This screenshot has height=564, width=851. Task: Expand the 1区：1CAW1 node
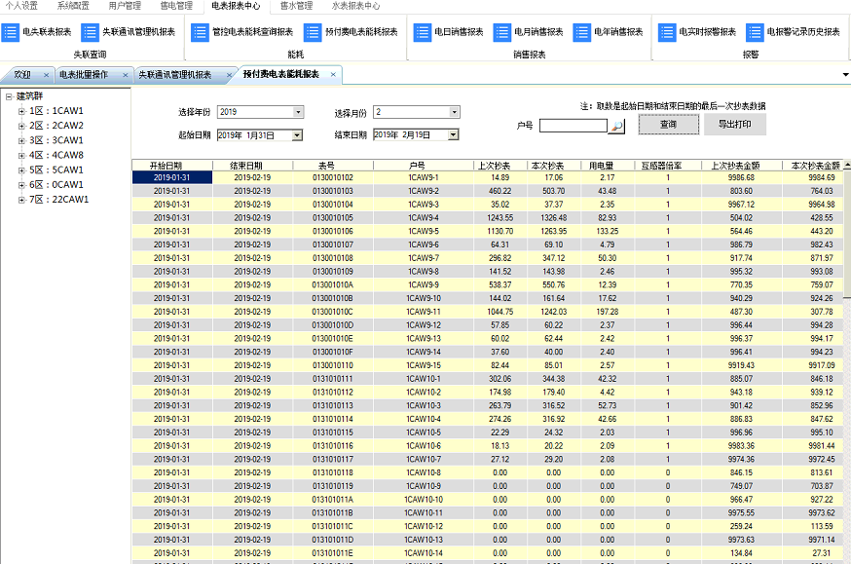[x=21, y=111]
